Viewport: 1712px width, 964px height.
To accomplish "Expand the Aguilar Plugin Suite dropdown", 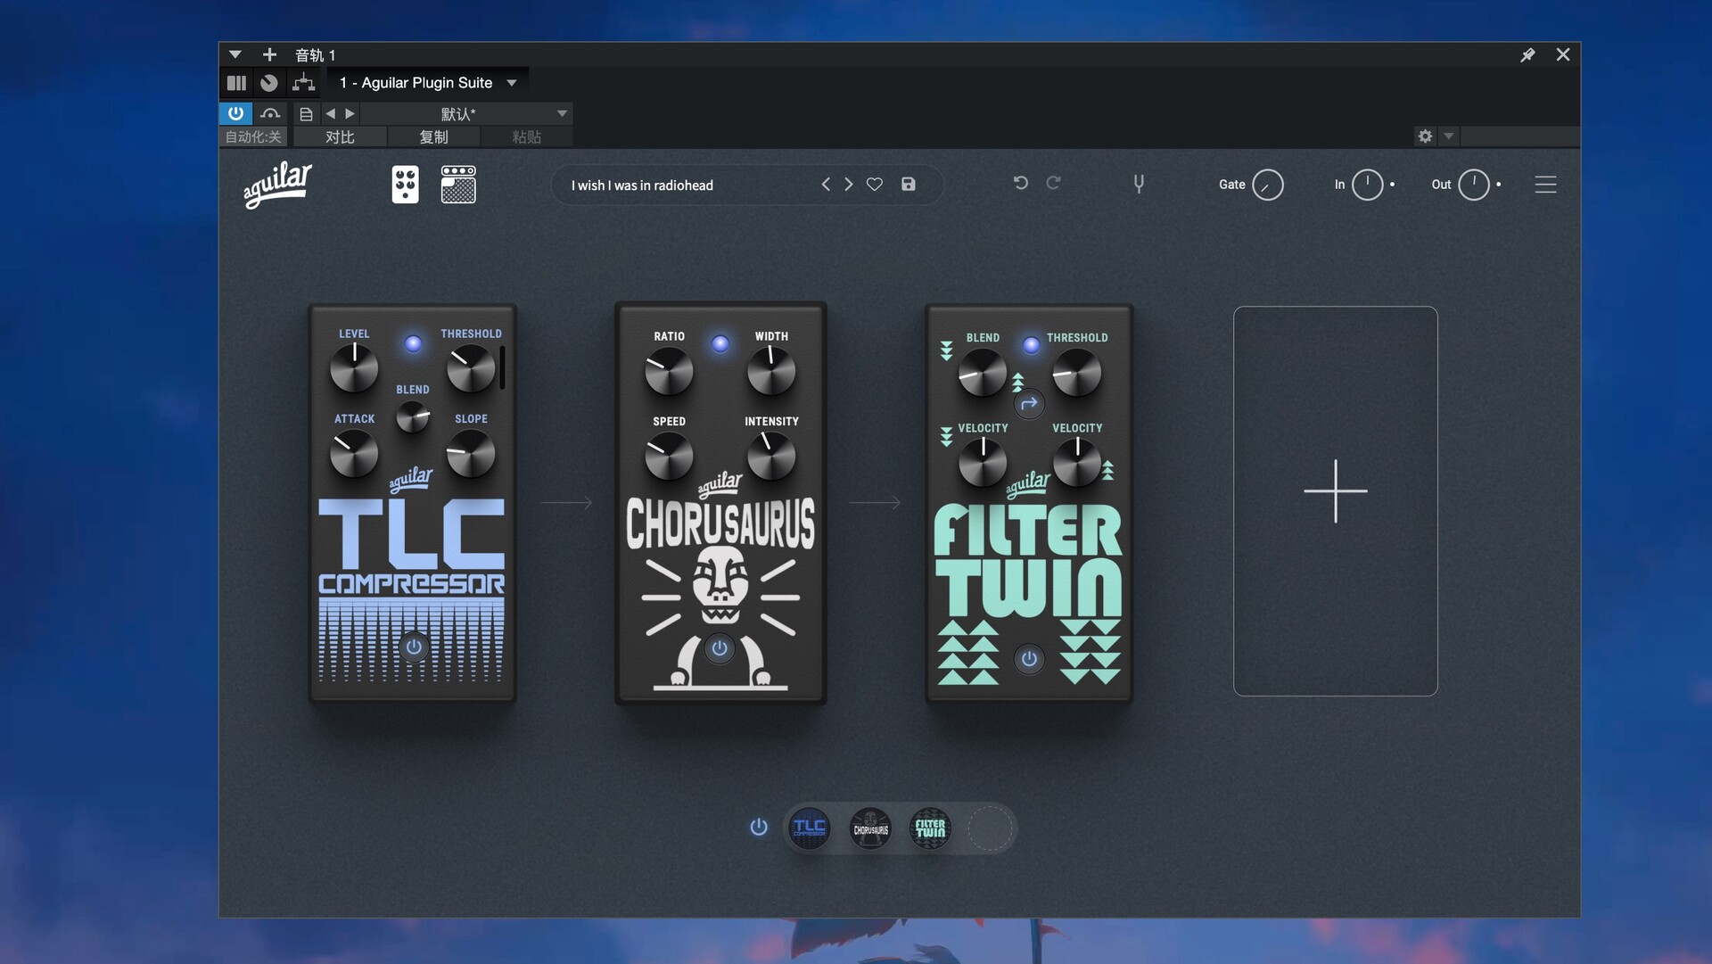I will pyautogui.click(x=512, y=83).
